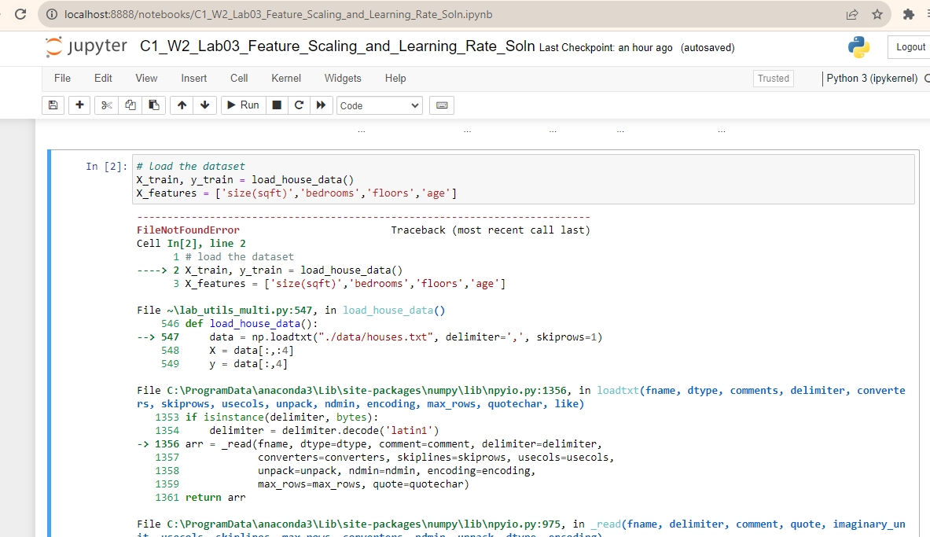Interrupt the kernel with the stop icon
The width and height of the screenshot is (930, 537).
(277, 105)
